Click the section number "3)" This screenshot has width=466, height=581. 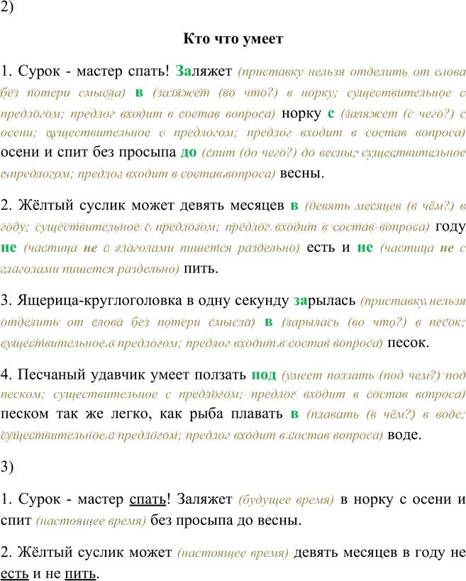[7, 467]
